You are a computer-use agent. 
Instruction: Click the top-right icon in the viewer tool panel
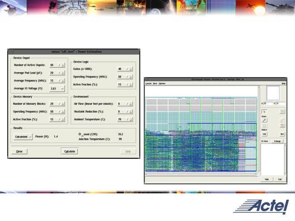click(x=282, y=111)
